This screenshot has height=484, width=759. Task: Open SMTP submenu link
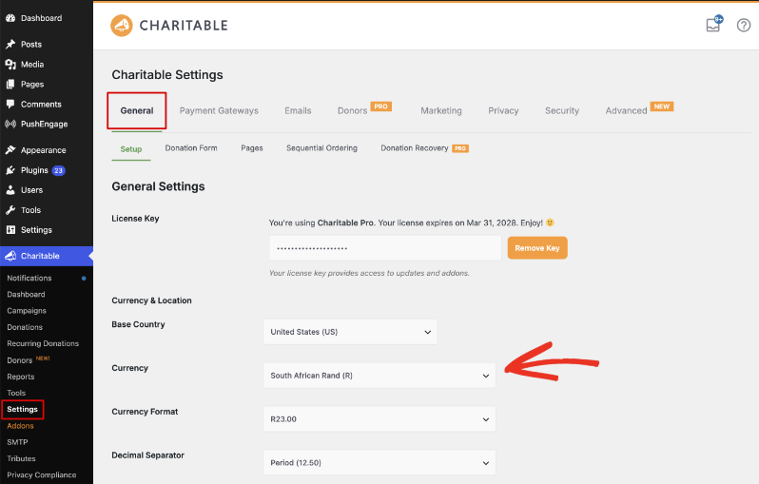coord(17,442)
